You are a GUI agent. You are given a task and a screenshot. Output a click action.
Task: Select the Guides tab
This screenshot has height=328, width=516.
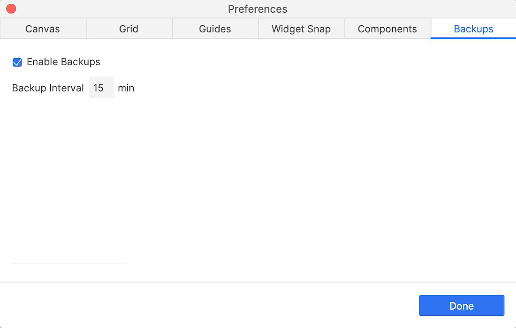tap(215, 29)
